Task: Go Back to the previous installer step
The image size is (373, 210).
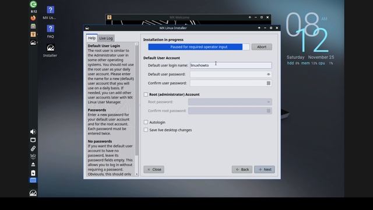Action: pyautogui.click(x=242, y=170)
